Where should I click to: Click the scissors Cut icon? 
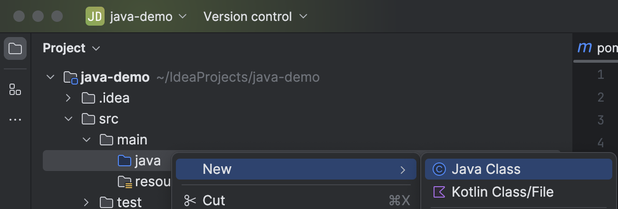pos(190,200)
